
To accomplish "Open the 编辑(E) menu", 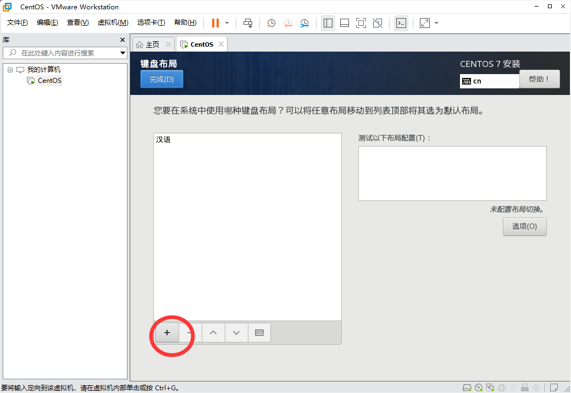I will (x=47, y=23).
